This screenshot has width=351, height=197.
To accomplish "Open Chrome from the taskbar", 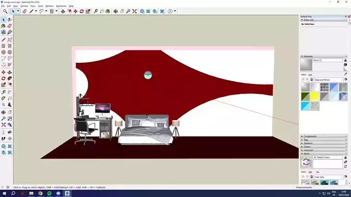I will tap(40, 193).
